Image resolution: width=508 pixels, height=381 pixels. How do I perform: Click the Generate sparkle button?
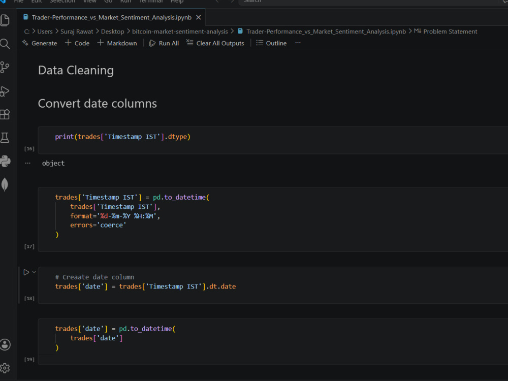(40, 43)
